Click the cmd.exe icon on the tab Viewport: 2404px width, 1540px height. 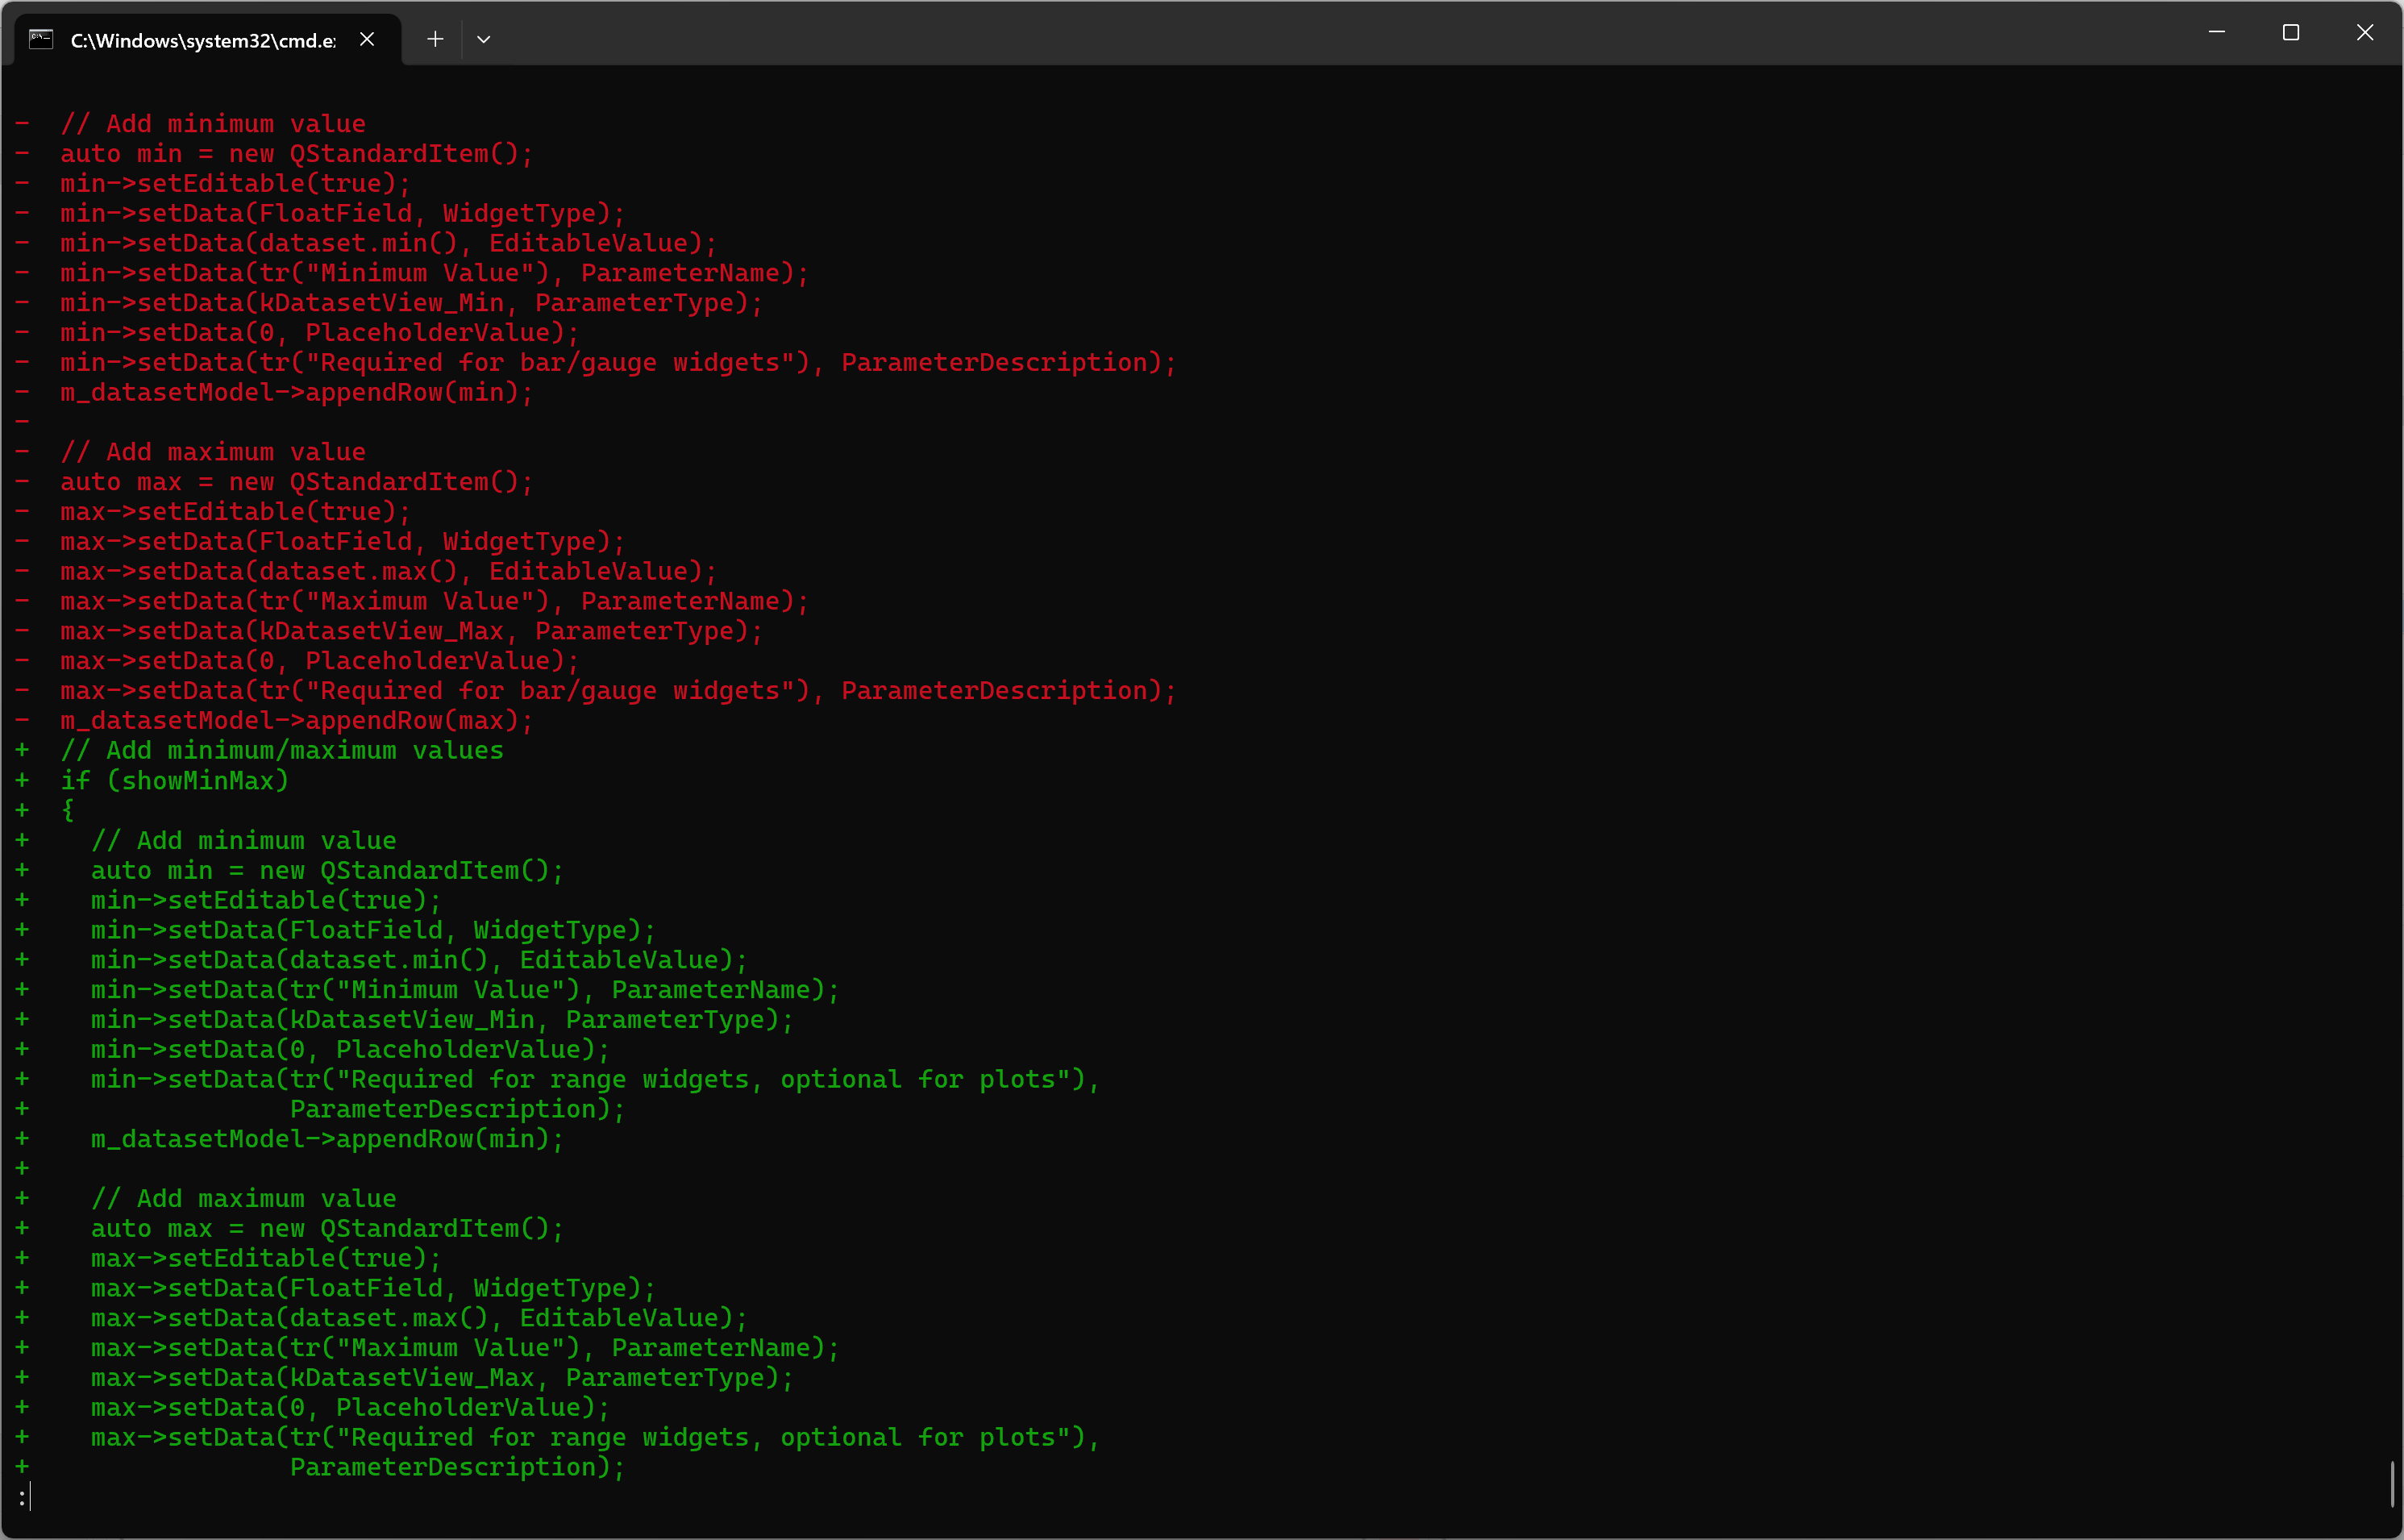(40, 40)
